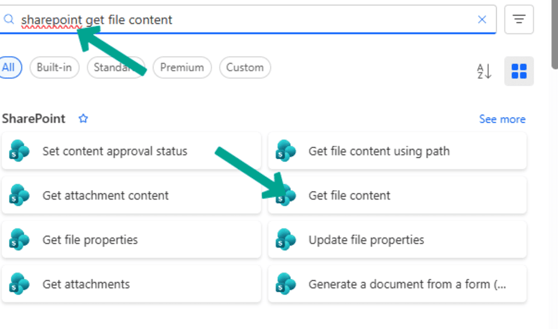The width and height of the screenshot is (558, 329).
Task: Click SharePoint icon beside Set content approval status
Action: (19, 151)
